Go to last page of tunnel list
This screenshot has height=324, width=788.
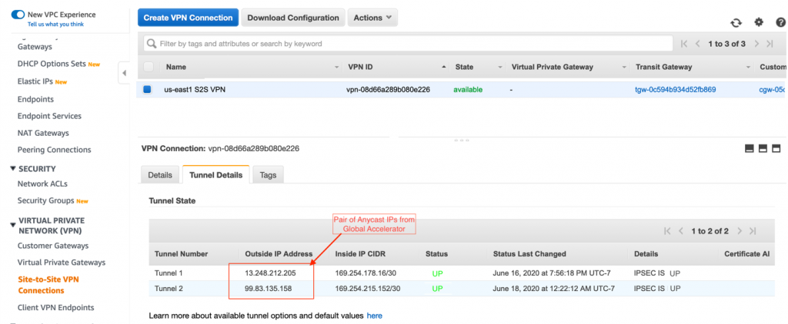tap(753, 231)
